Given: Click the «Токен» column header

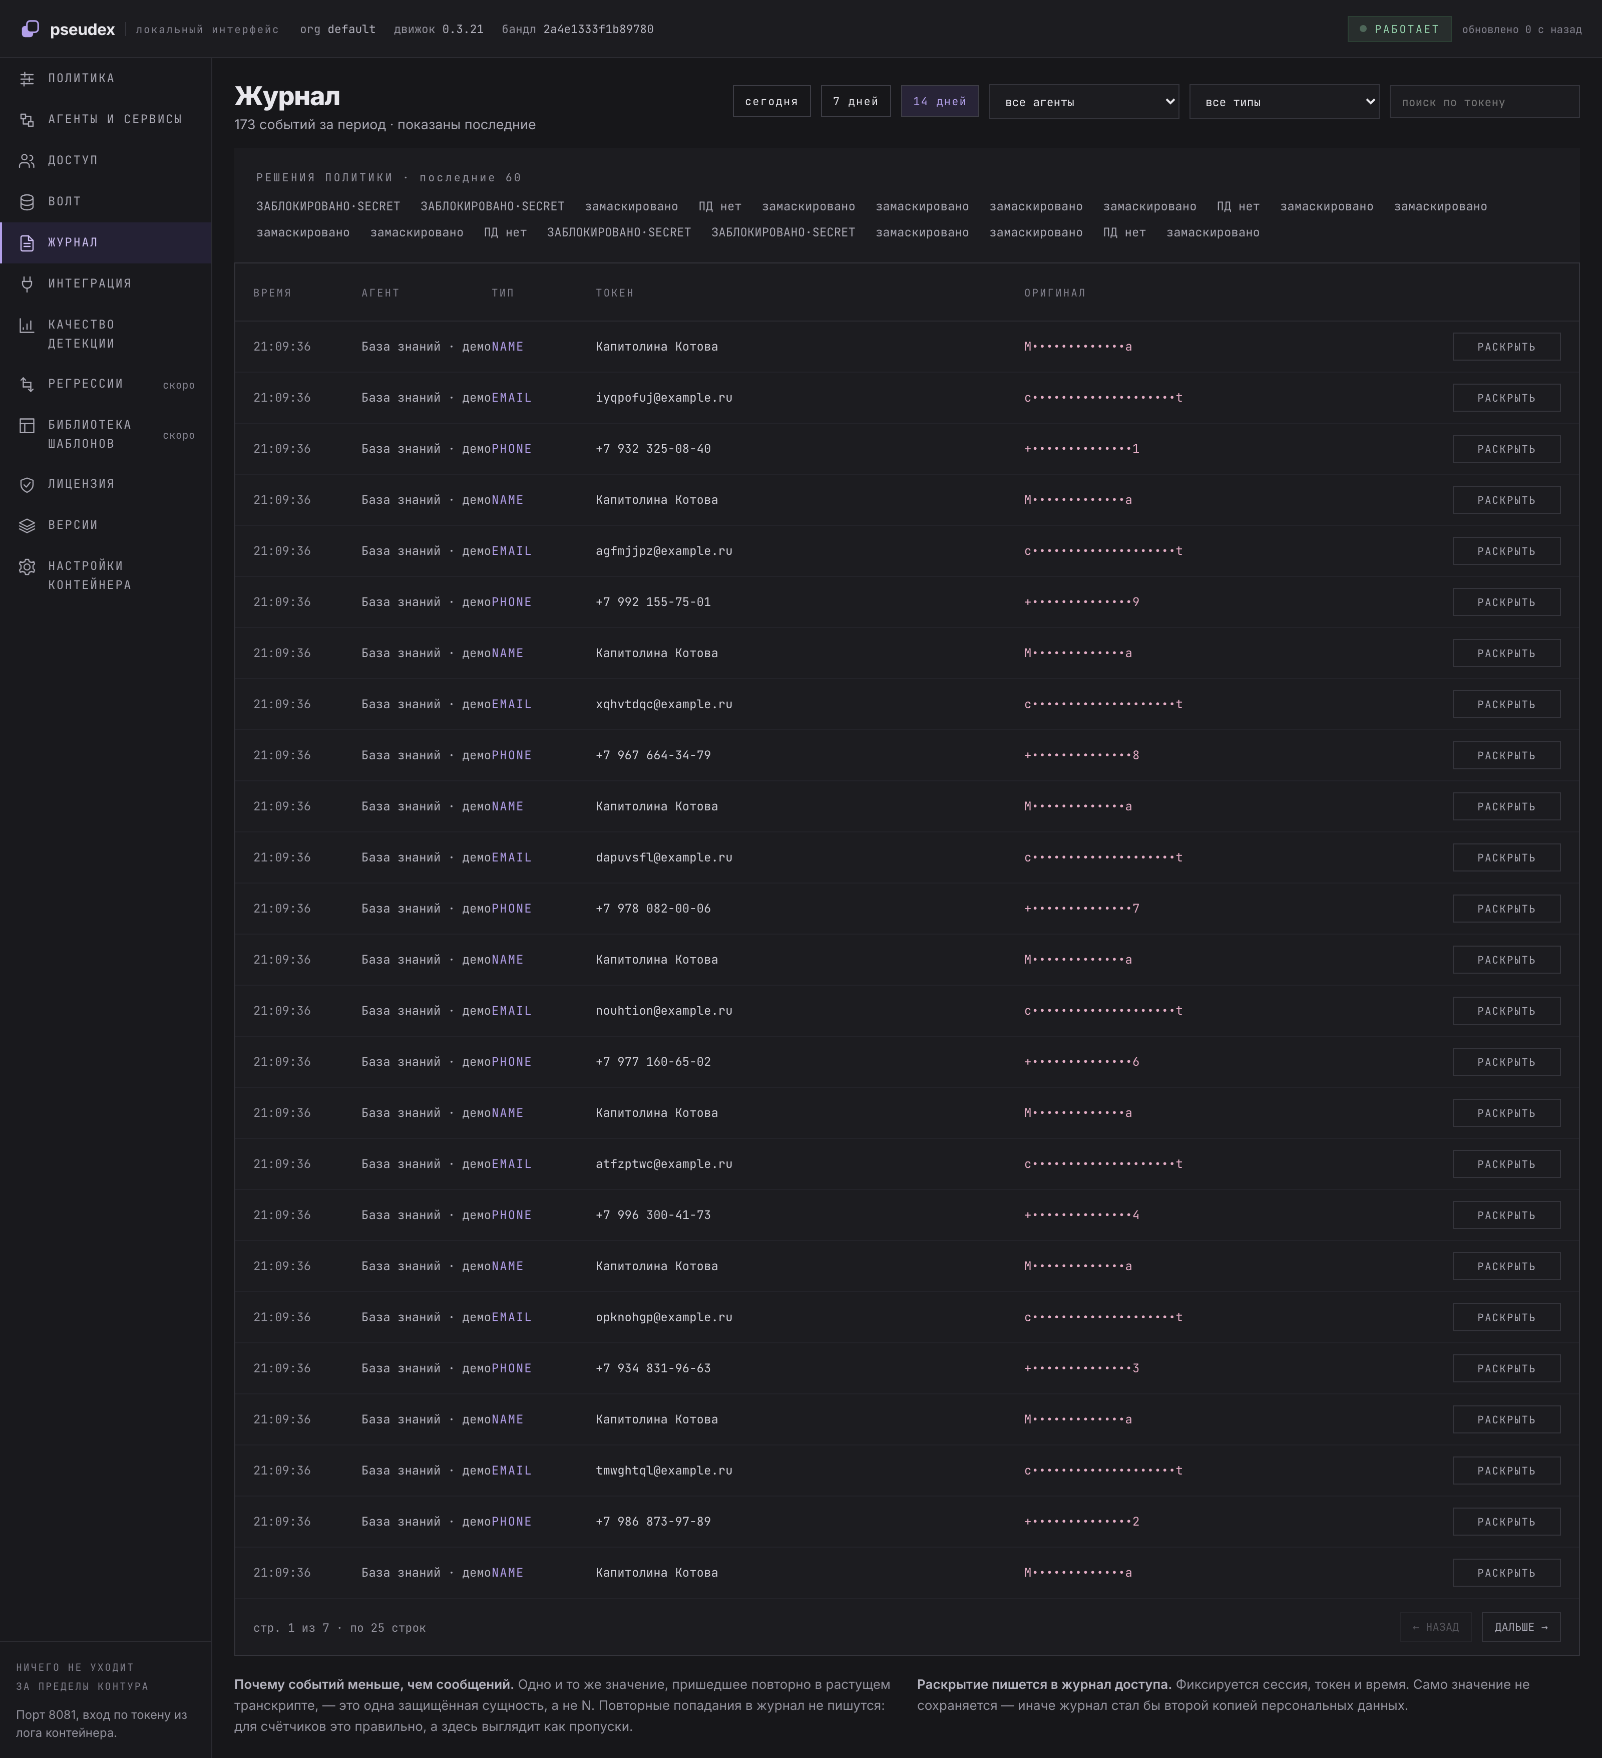Looking at the screenshot, I should 614,293.
